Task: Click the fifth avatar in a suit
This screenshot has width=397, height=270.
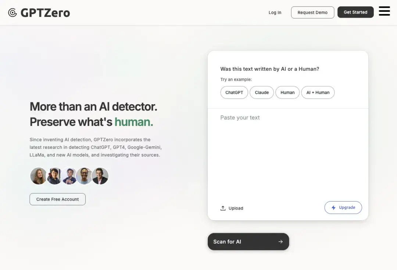Action: pyautogui.click(x=100, y=176)
